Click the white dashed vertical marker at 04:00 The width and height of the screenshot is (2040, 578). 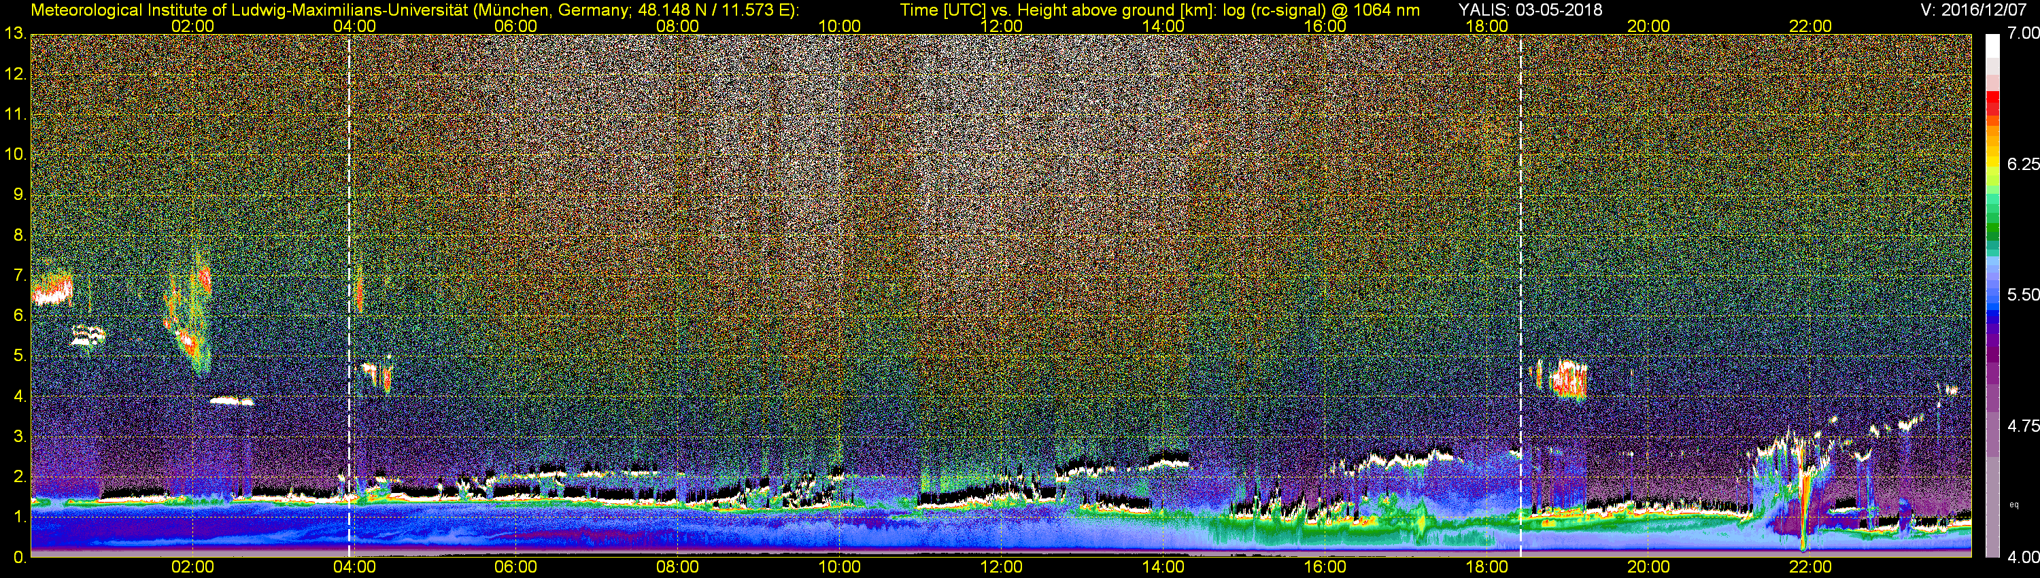(x=350, y=295)
